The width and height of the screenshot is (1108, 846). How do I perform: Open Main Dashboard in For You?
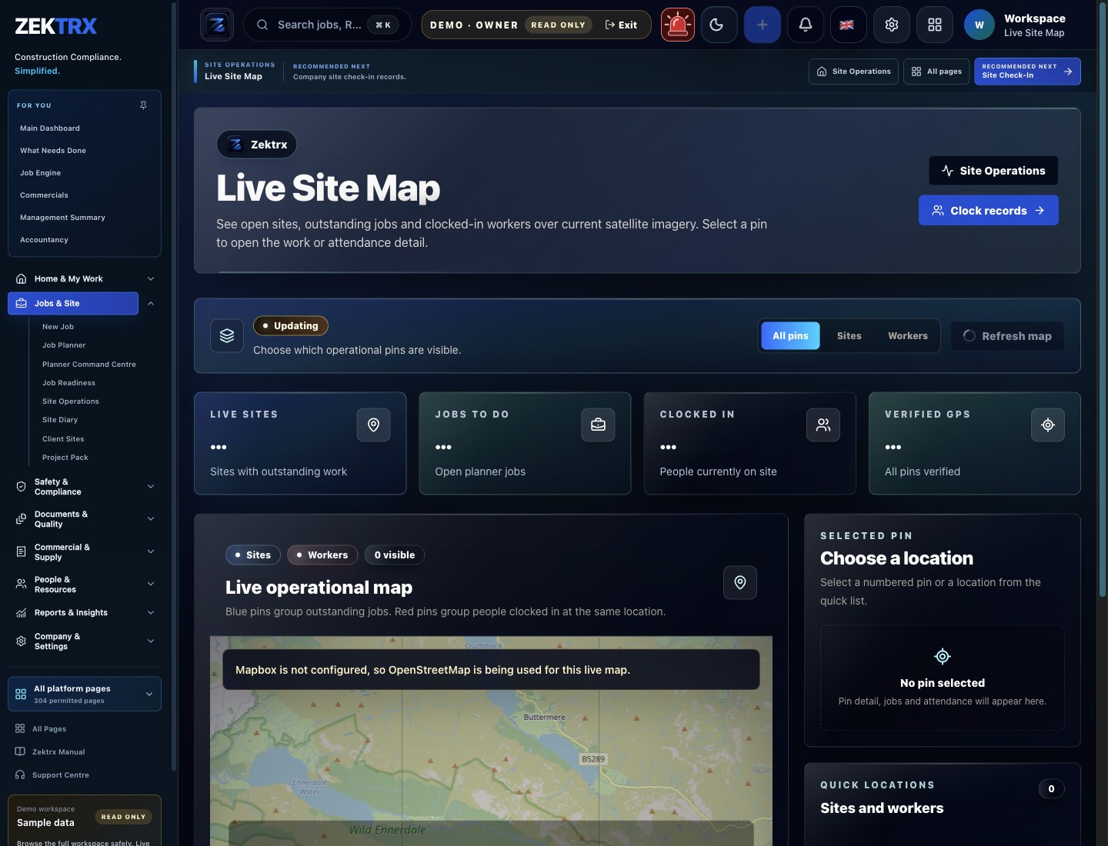(x=50, y=128)
